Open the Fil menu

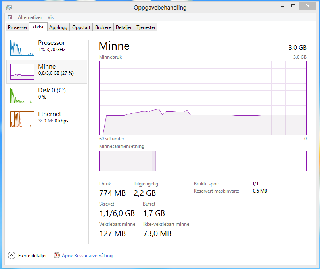(10, 17)
